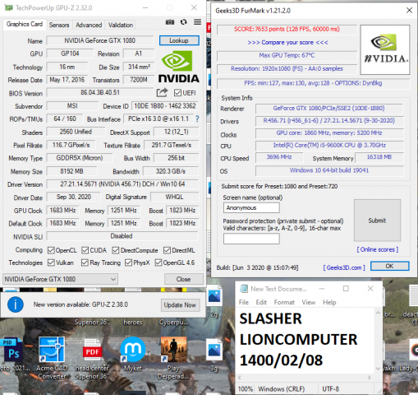Screen dimensions: 418x395
Task: Click the Bus Interface question mark
Action: point(197,118)
